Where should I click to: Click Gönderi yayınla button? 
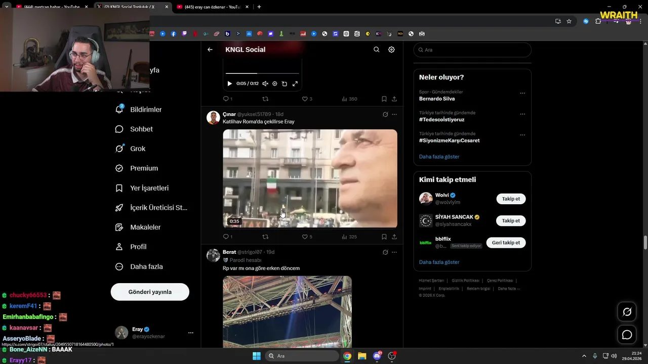point(150,292)
